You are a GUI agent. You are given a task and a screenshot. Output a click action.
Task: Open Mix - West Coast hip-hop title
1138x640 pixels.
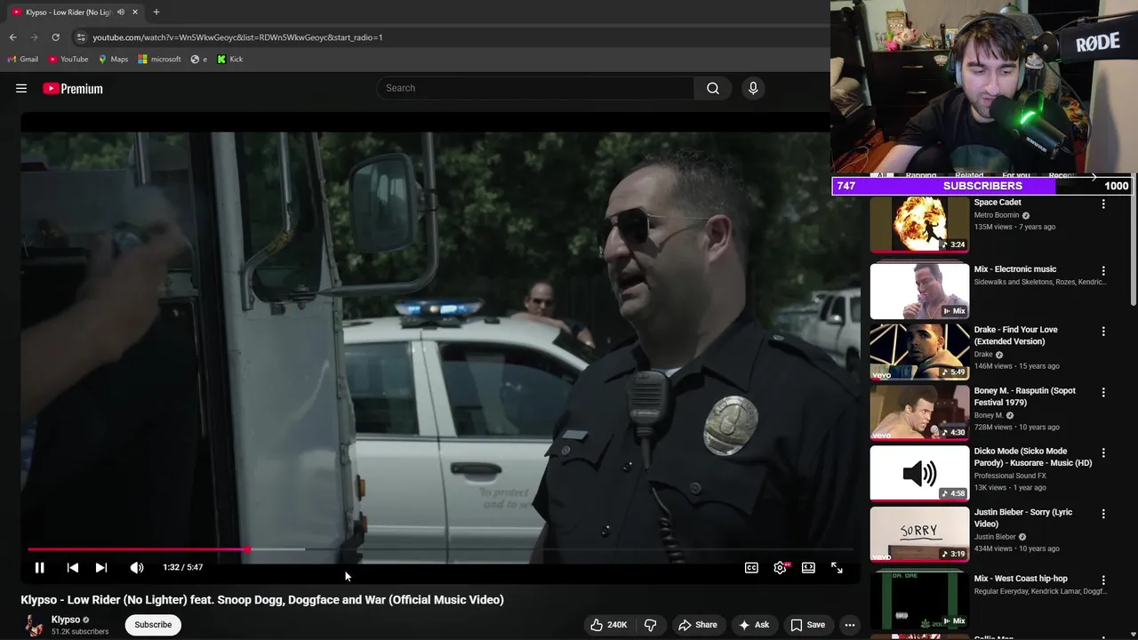click(x=1020, y=579)
